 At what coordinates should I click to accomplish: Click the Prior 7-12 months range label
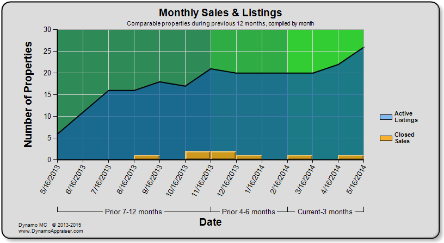tap(133, 212)
